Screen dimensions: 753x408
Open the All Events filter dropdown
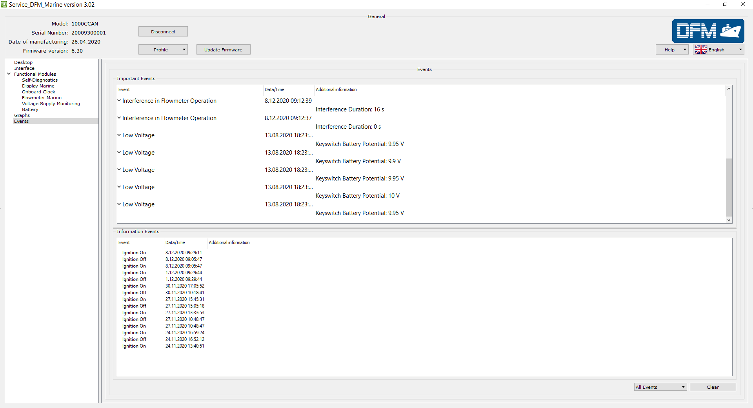tap(660, 387)
